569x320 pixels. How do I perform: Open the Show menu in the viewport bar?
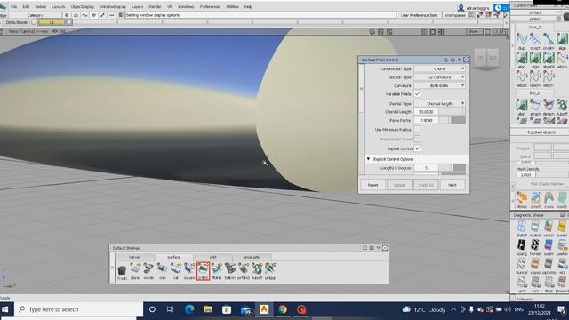click(x=474, y=32)
